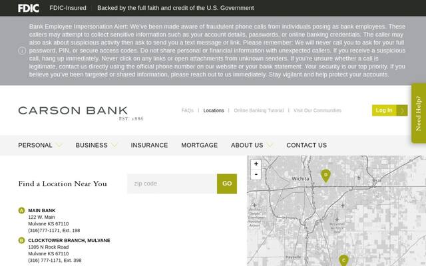Click the address 1305 N Rock Road

(x=49, y=247)
